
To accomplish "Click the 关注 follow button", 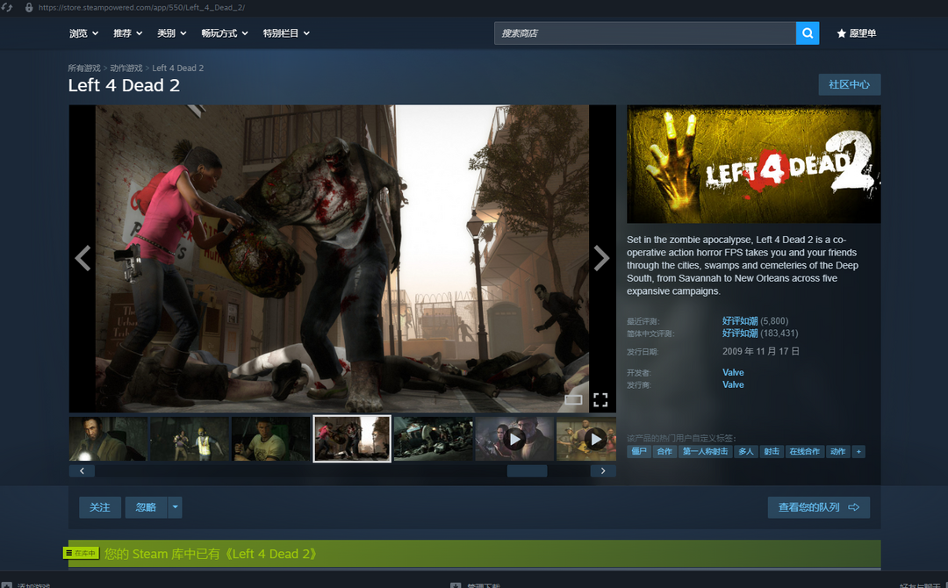I will coord(100,507).
